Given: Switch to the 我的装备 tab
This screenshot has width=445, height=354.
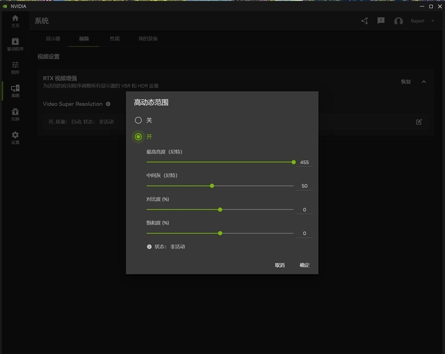Looking at the screenshot, I should click(x=148, y=39).
